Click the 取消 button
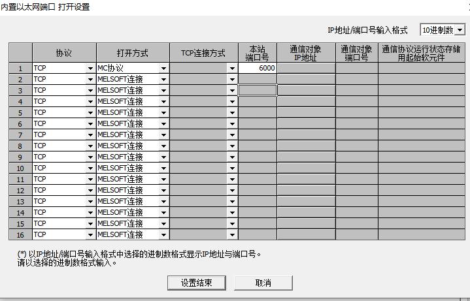The width and height of the screenshot is (470, 301). tap(263, 283)
